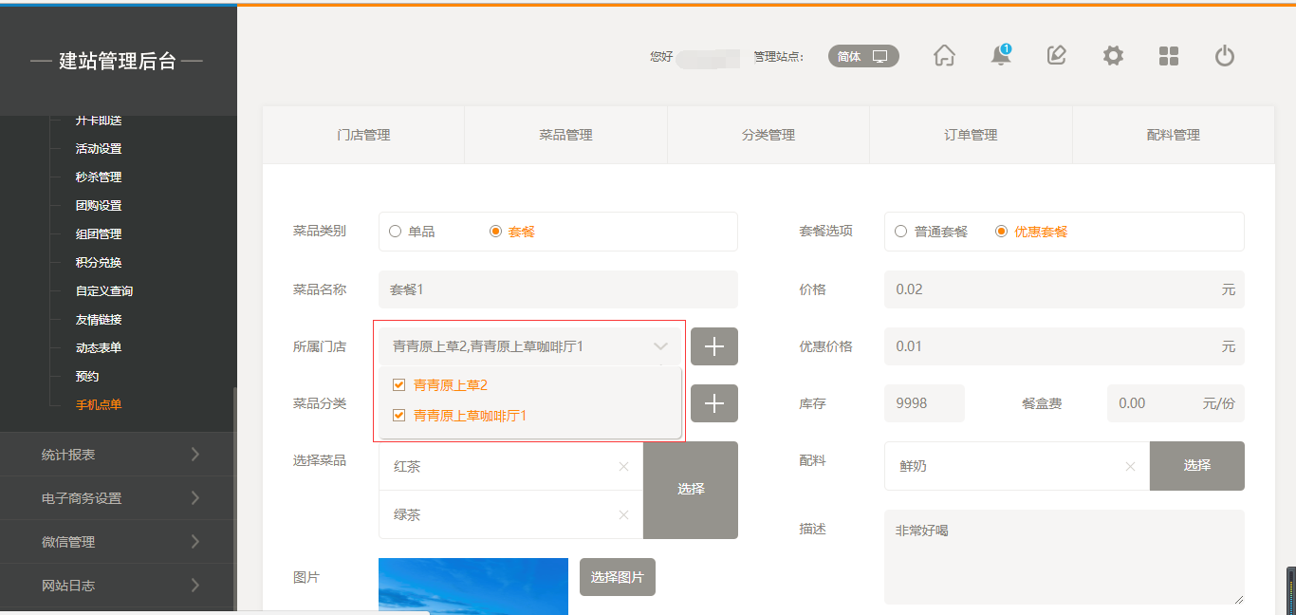Click into the 优惠价格 input field
Screen dimensions: 1296x615
[x=1053, y=346]
